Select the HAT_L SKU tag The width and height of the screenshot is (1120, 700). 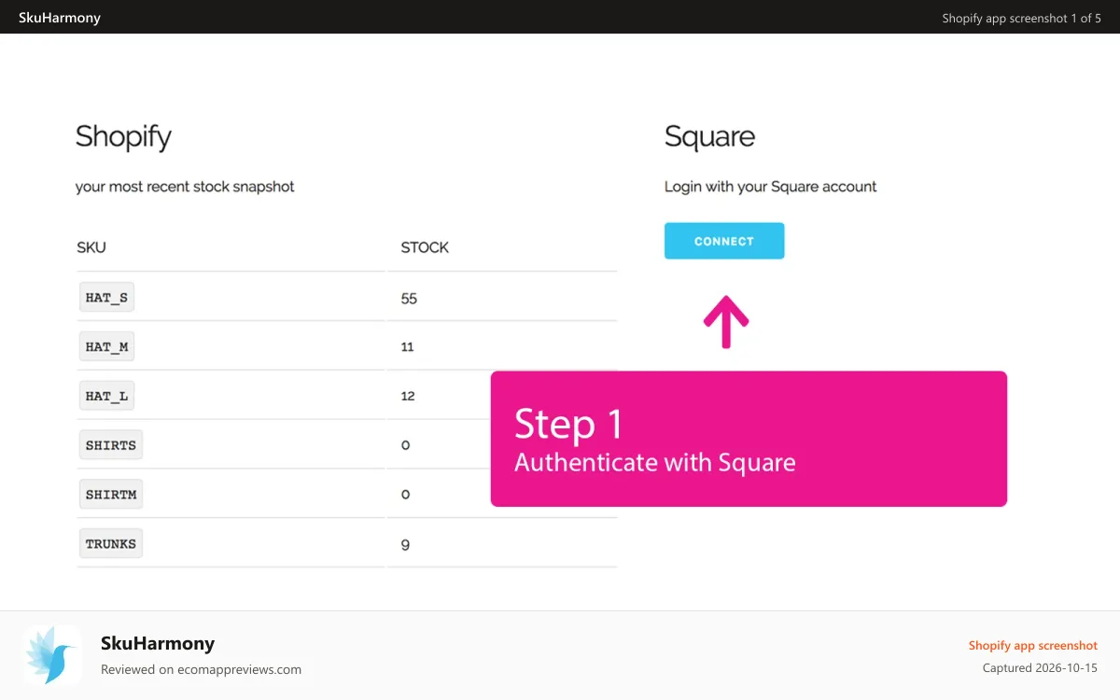tap(106, 396)
